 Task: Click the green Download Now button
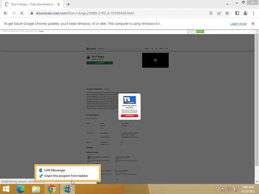100,63
